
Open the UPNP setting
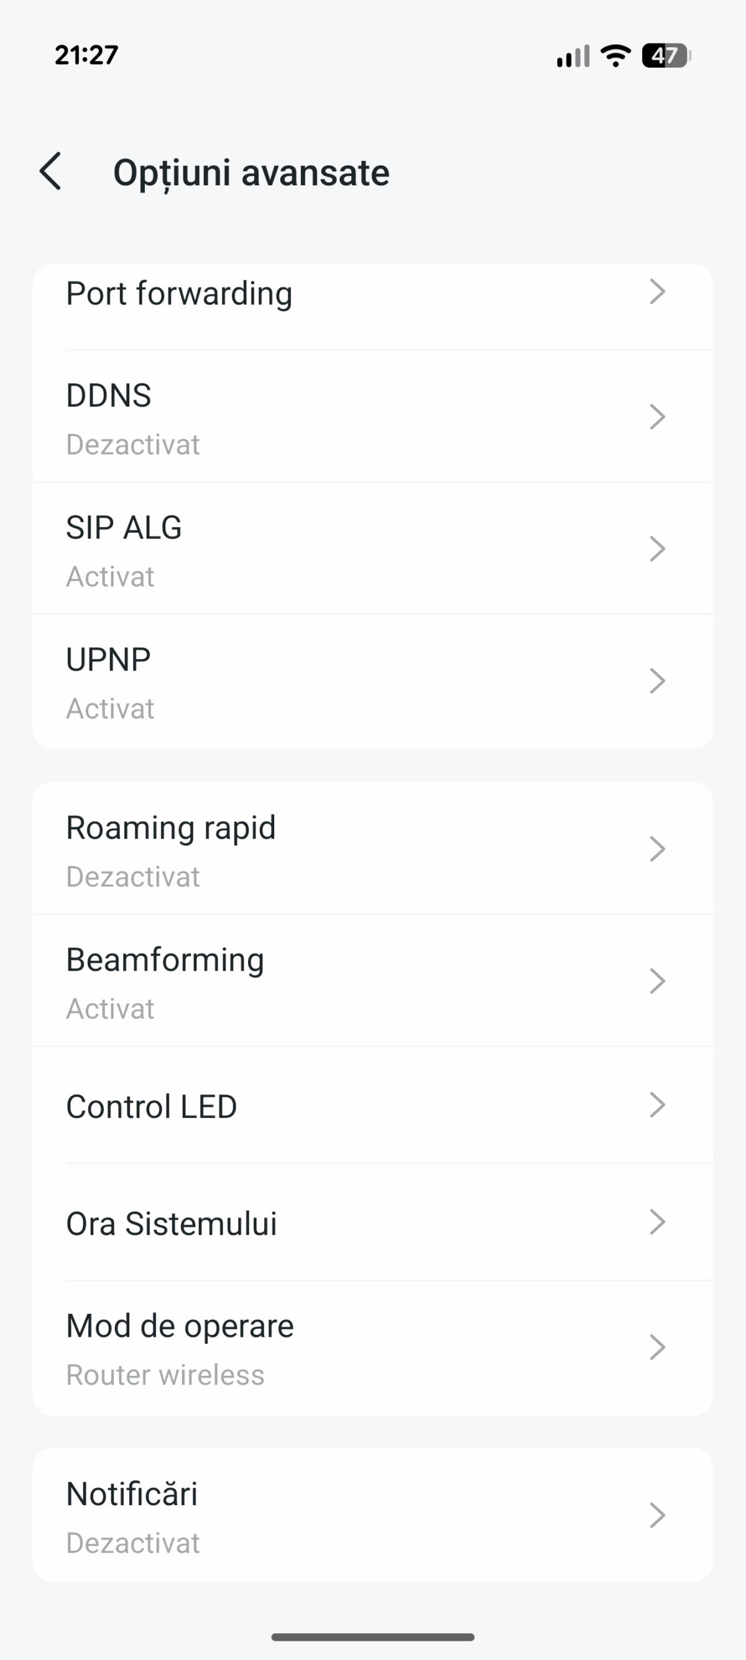coord(108,660)
